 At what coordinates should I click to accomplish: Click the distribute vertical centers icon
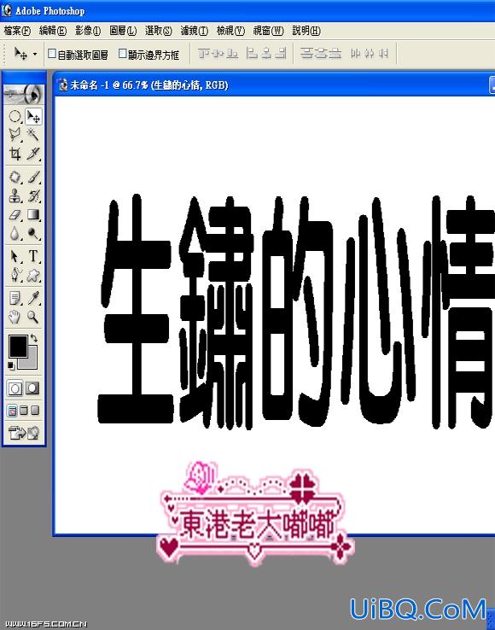coord(321,53)
